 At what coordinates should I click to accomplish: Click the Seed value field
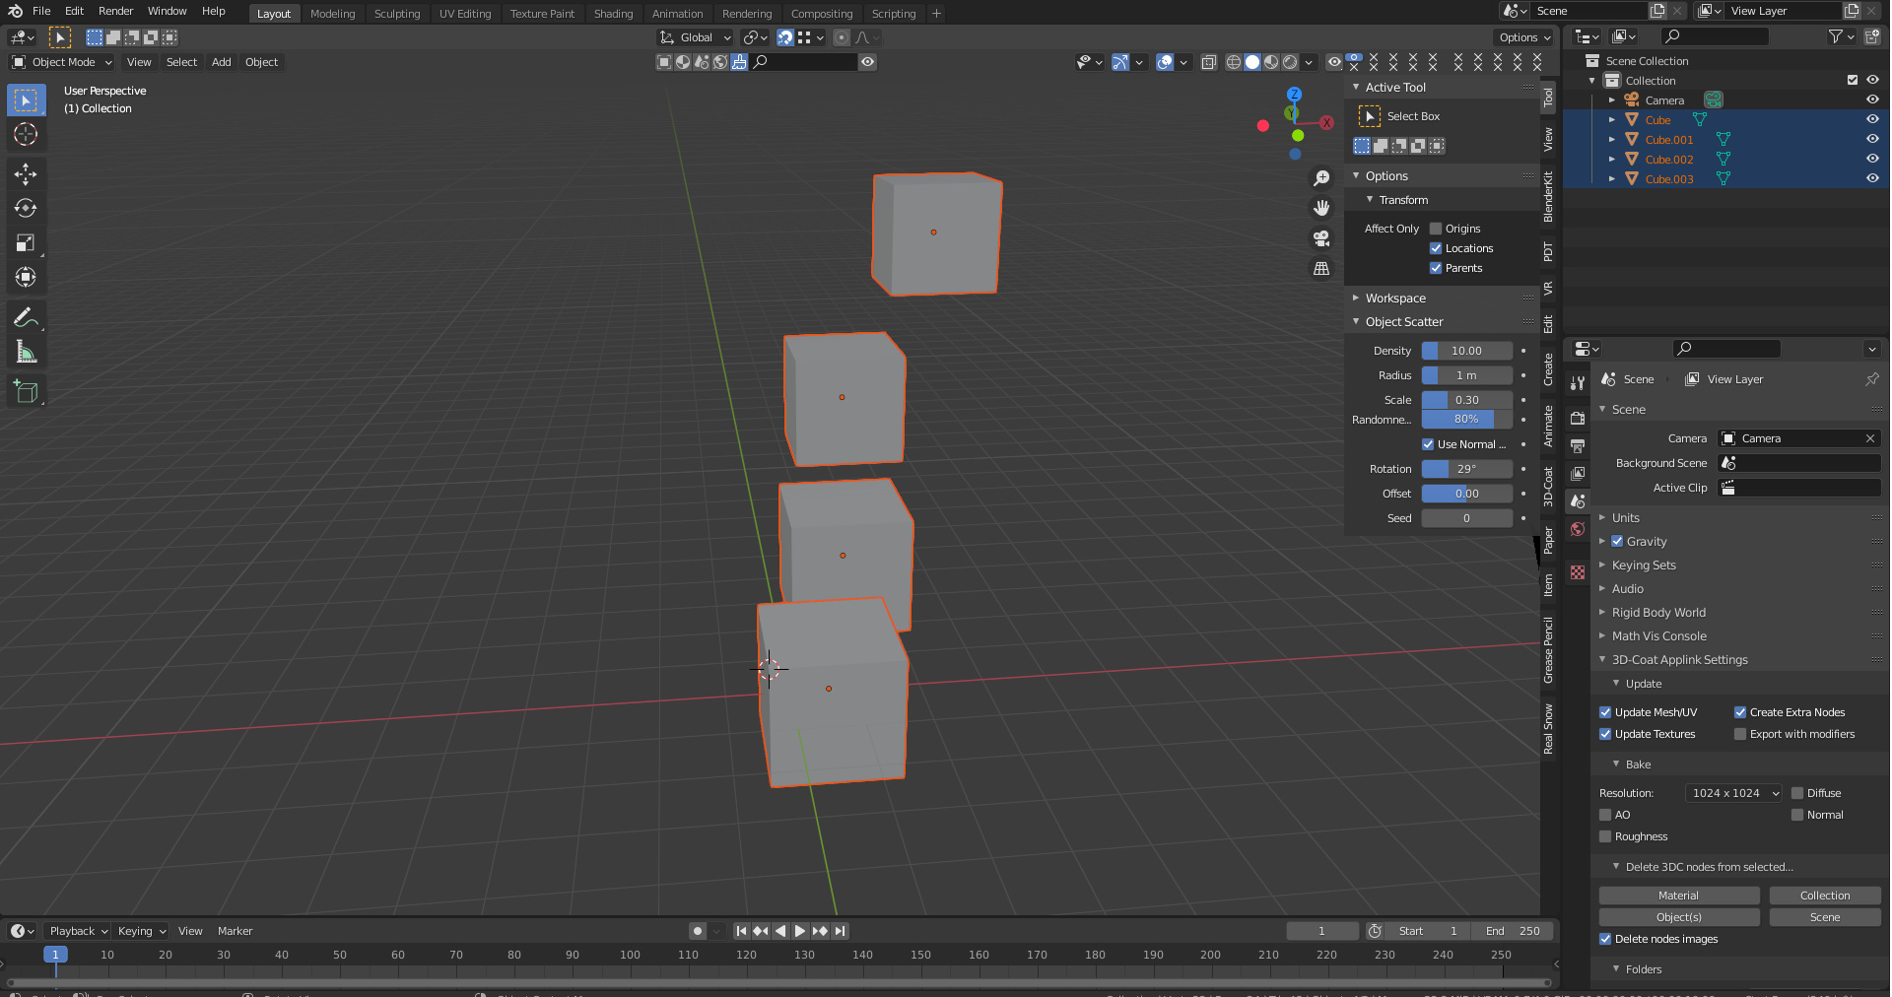[1466, 518]
